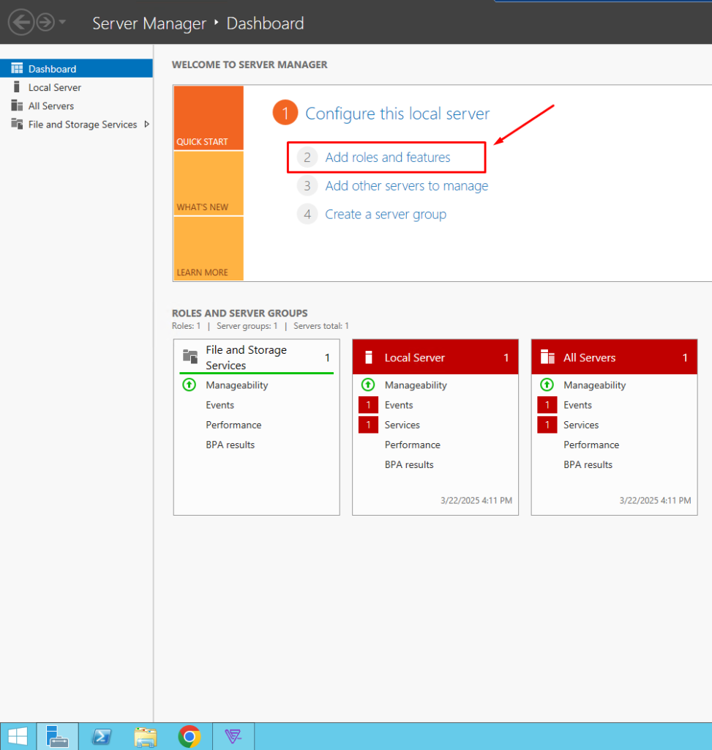Select the QUICK START tile

coord(209,118)
